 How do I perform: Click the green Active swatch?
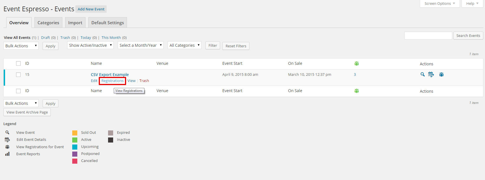(75, 140)
